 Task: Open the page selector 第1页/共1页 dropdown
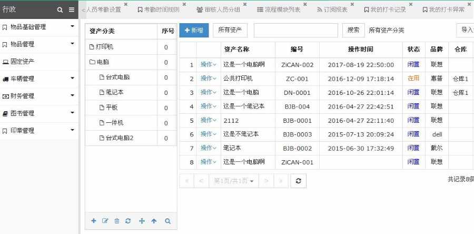234,181
